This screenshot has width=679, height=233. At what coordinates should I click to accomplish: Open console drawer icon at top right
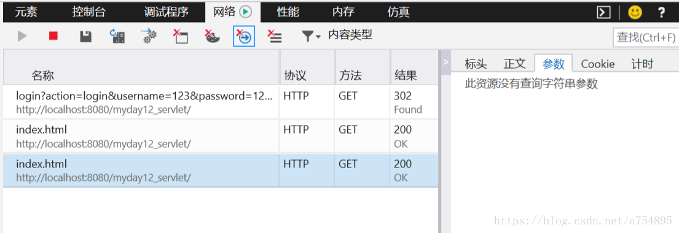[603, 12]
